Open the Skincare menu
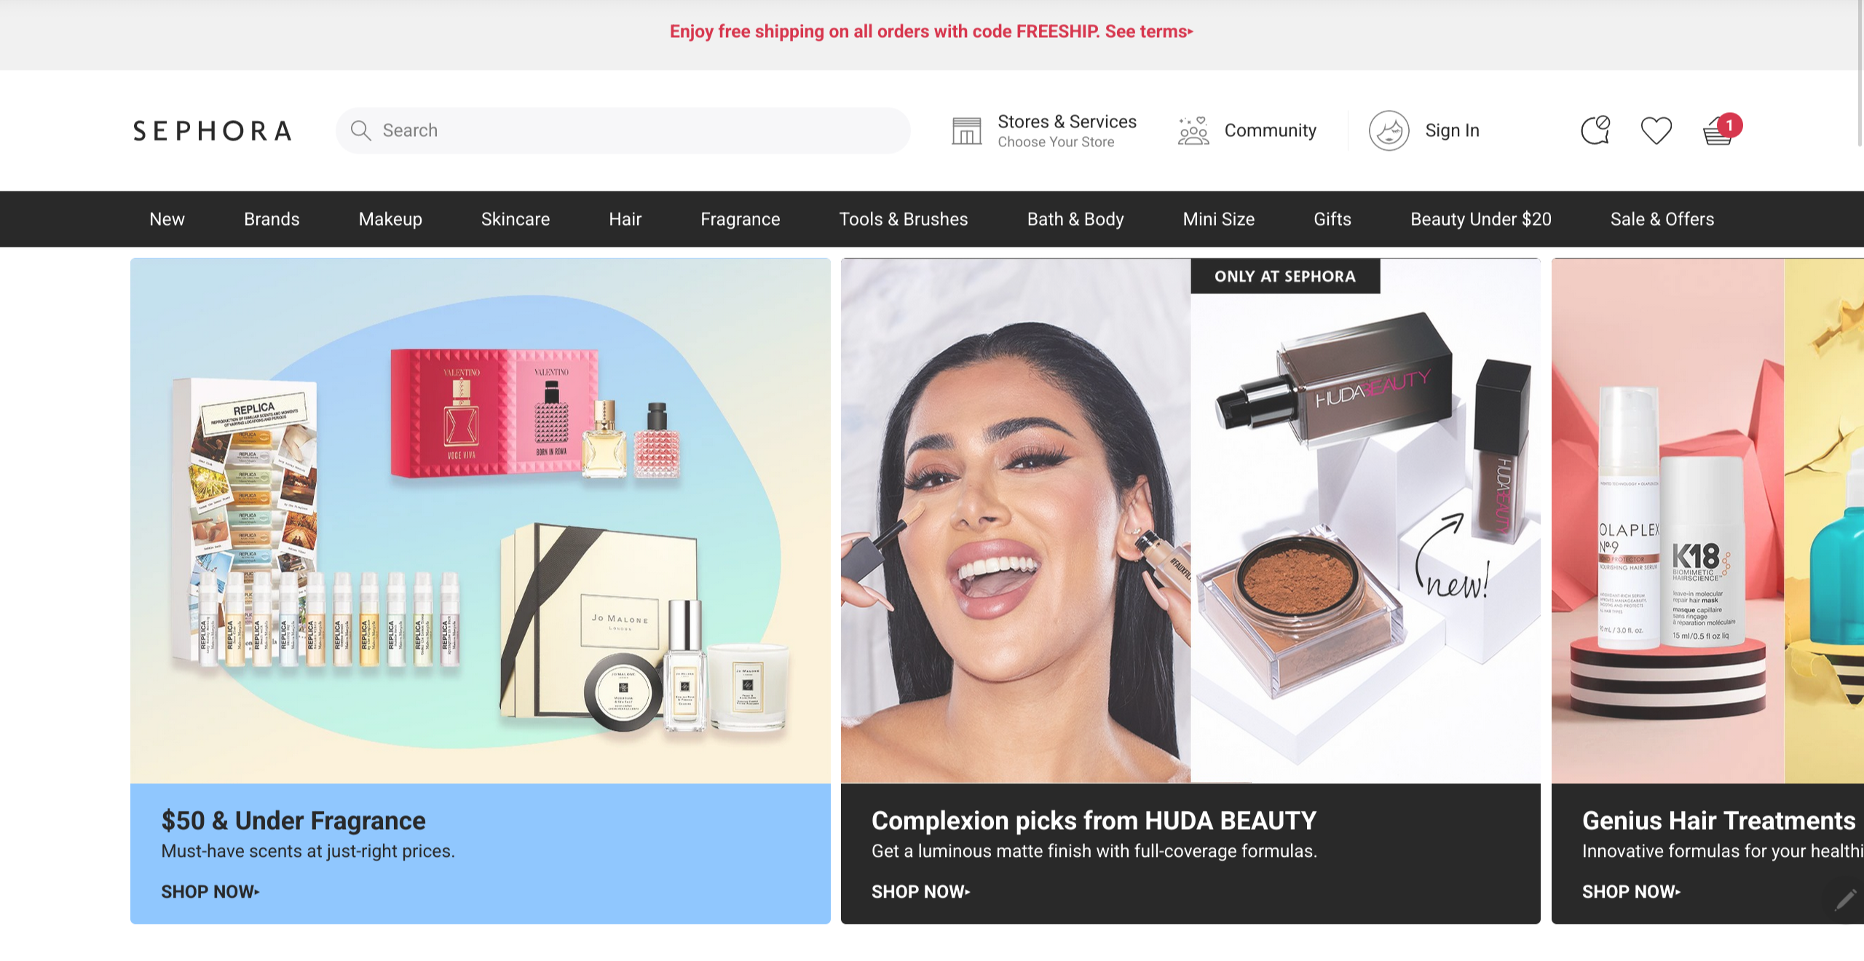1864x961 pixels. 516,219
